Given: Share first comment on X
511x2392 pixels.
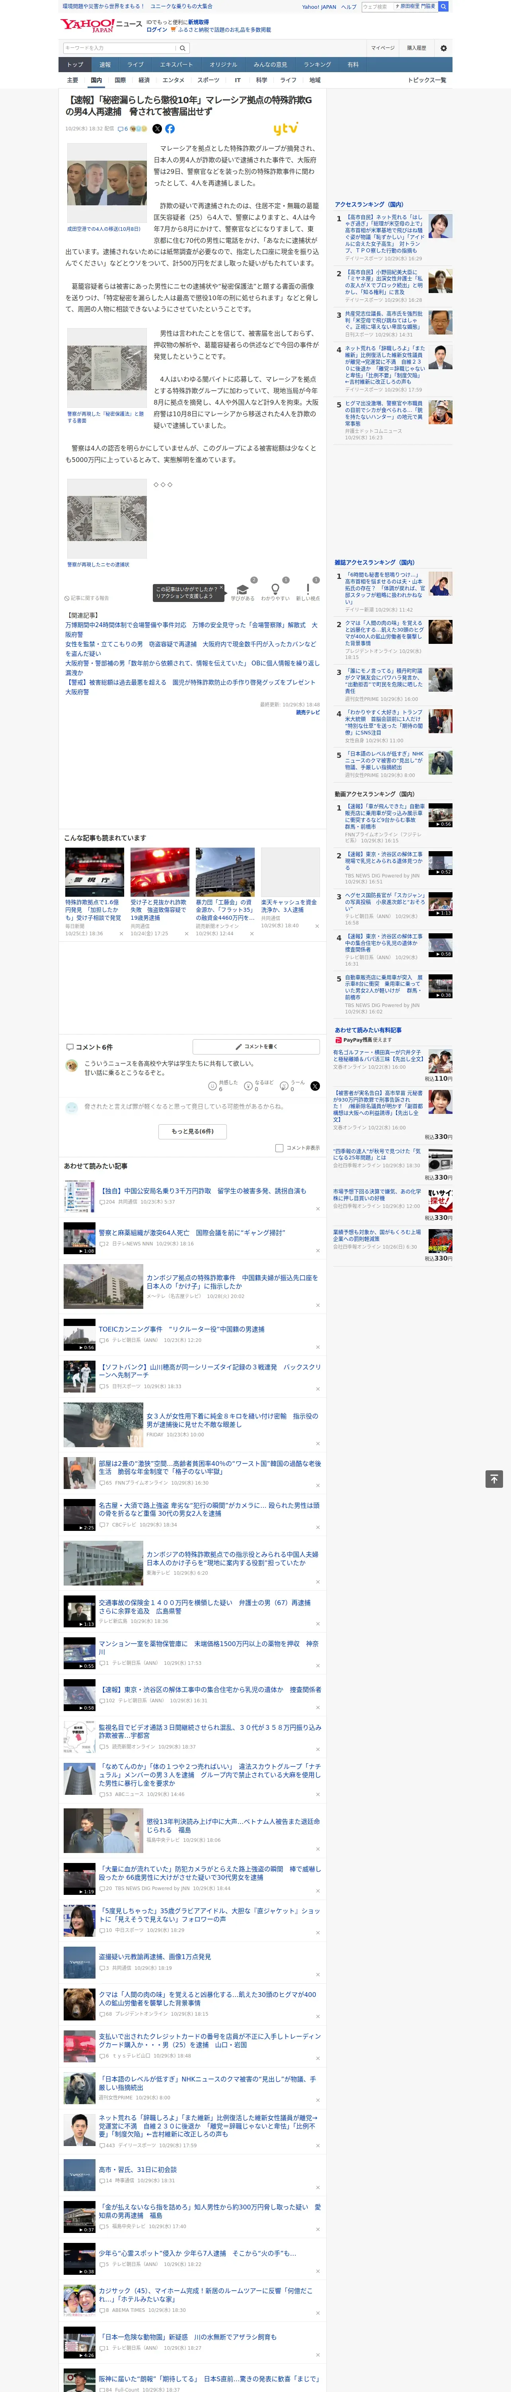Looking at the screenshot, I should tap(315, 1086).
